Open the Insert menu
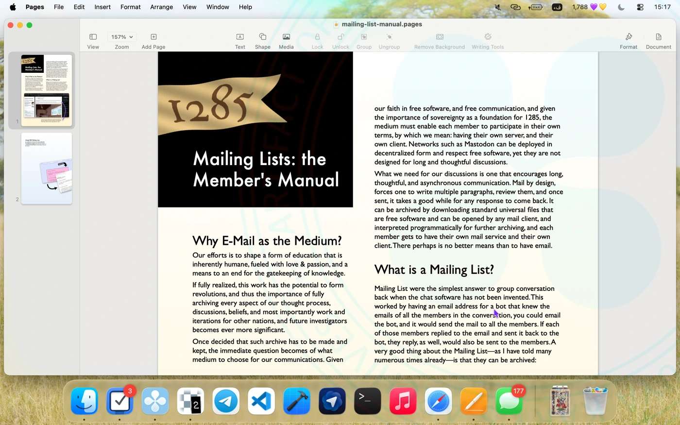 click(x=102, y=7)
